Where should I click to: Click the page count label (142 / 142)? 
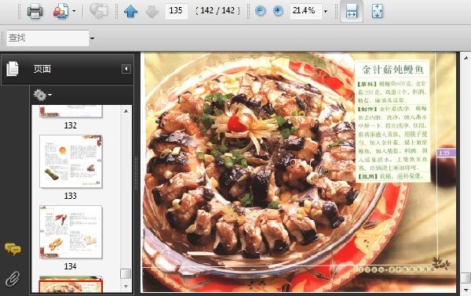coord(217,11)
